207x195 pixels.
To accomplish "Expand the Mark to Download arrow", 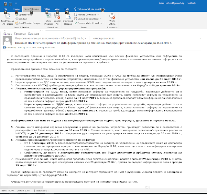I will pos(98,15).
